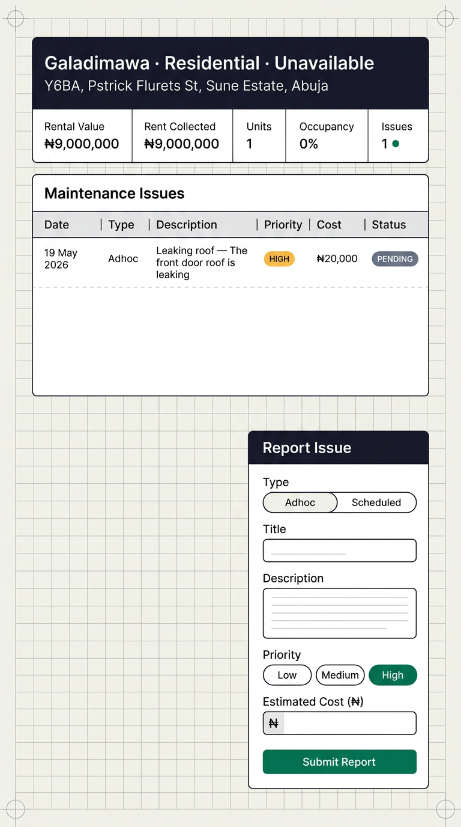461x827 pixels.
Task: Open the Leaking roof issue description
Action: click(202, 263)
